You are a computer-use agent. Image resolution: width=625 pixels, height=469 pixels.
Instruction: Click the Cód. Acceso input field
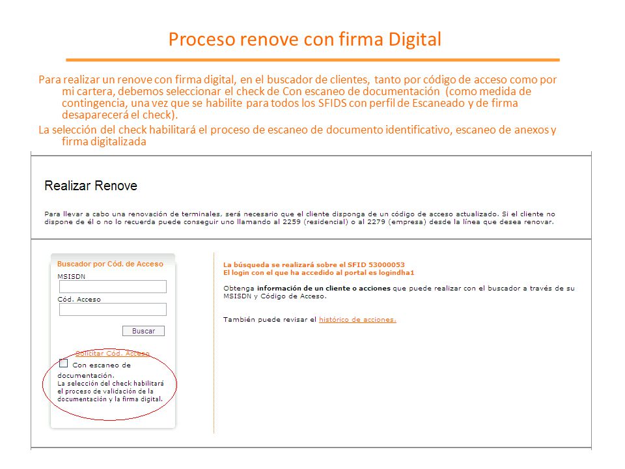click(x=113, y=309)
